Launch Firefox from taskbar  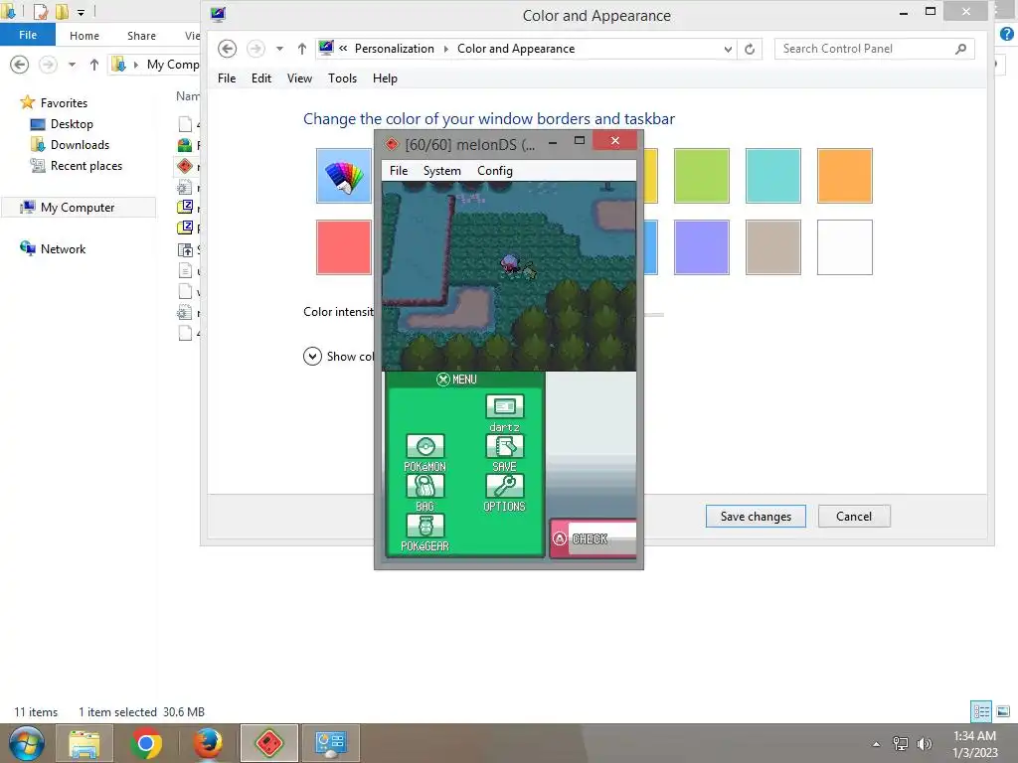point(208,743)
